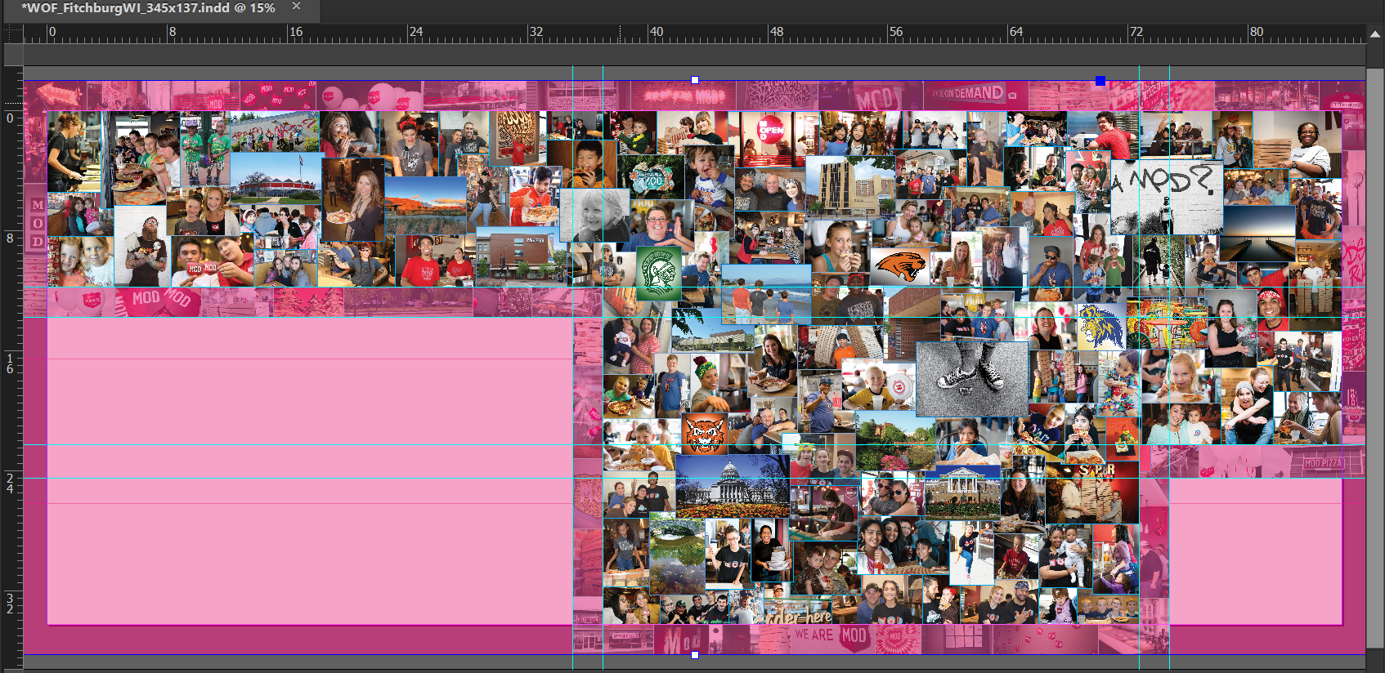Click the 80 mark on horizontal ruler

coord(1256,32)
